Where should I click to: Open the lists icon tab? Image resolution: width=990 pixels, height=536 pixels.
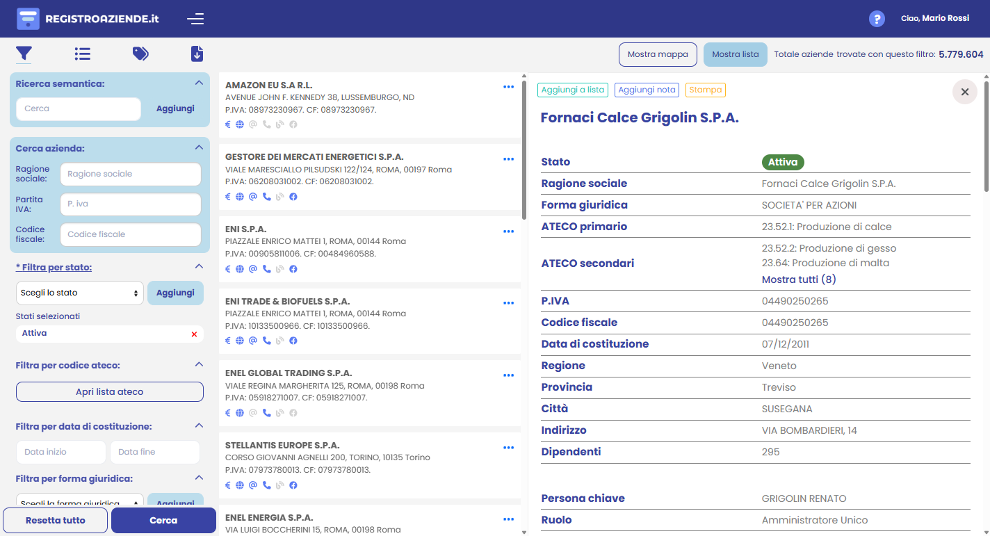(83, 54)
